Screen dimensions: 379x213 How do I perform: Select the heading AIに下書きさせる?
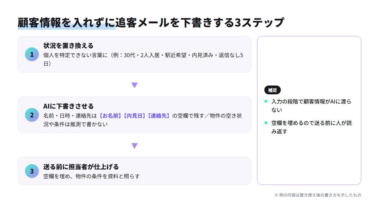pyautogui.click(x=69, y=106)
